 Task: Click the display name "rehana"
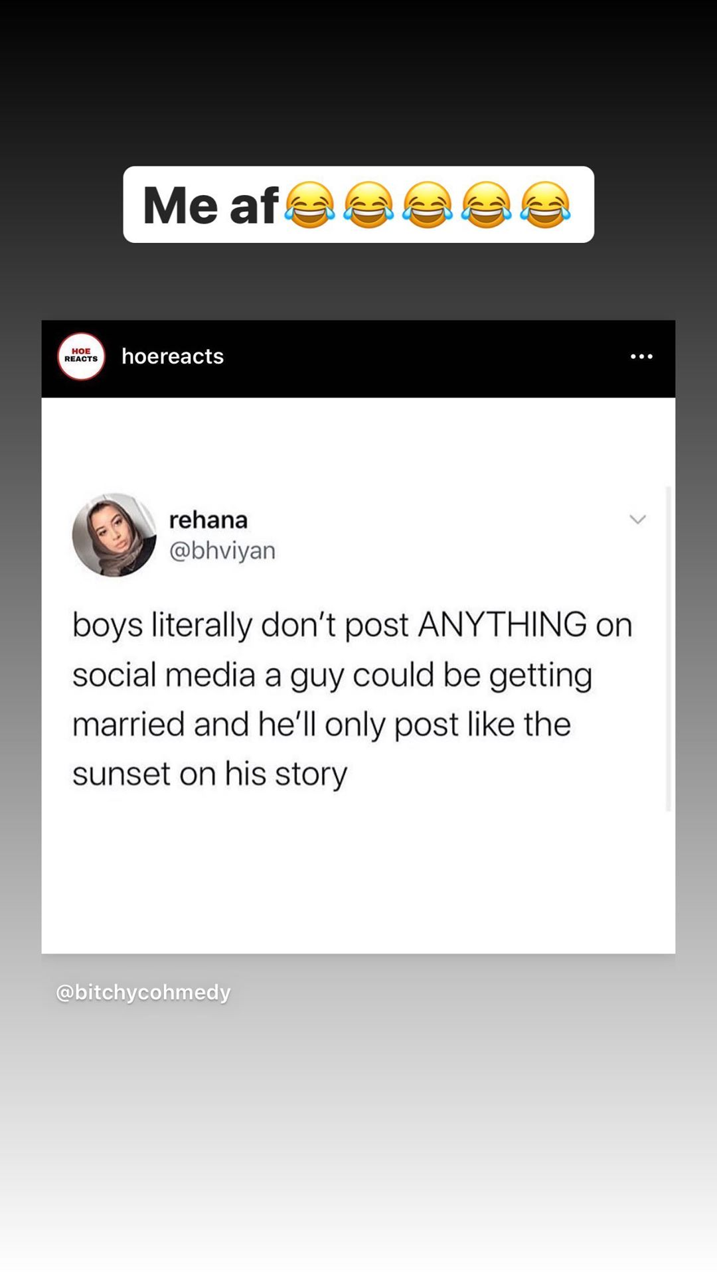tap(208, 520)
